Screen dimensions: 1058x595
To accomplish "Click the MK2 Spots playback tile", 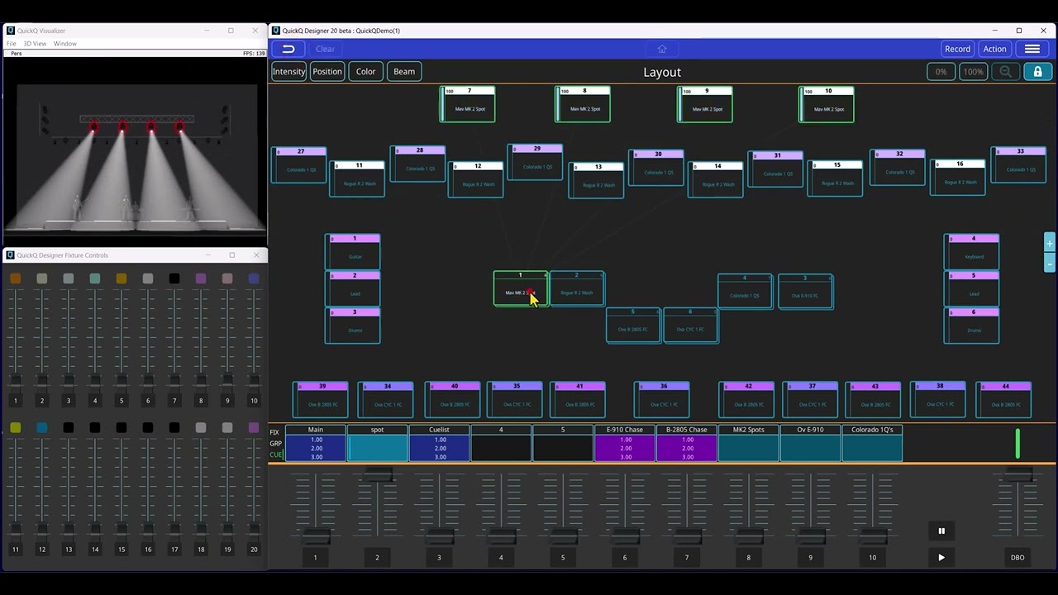I will click(x=749, y=443).
